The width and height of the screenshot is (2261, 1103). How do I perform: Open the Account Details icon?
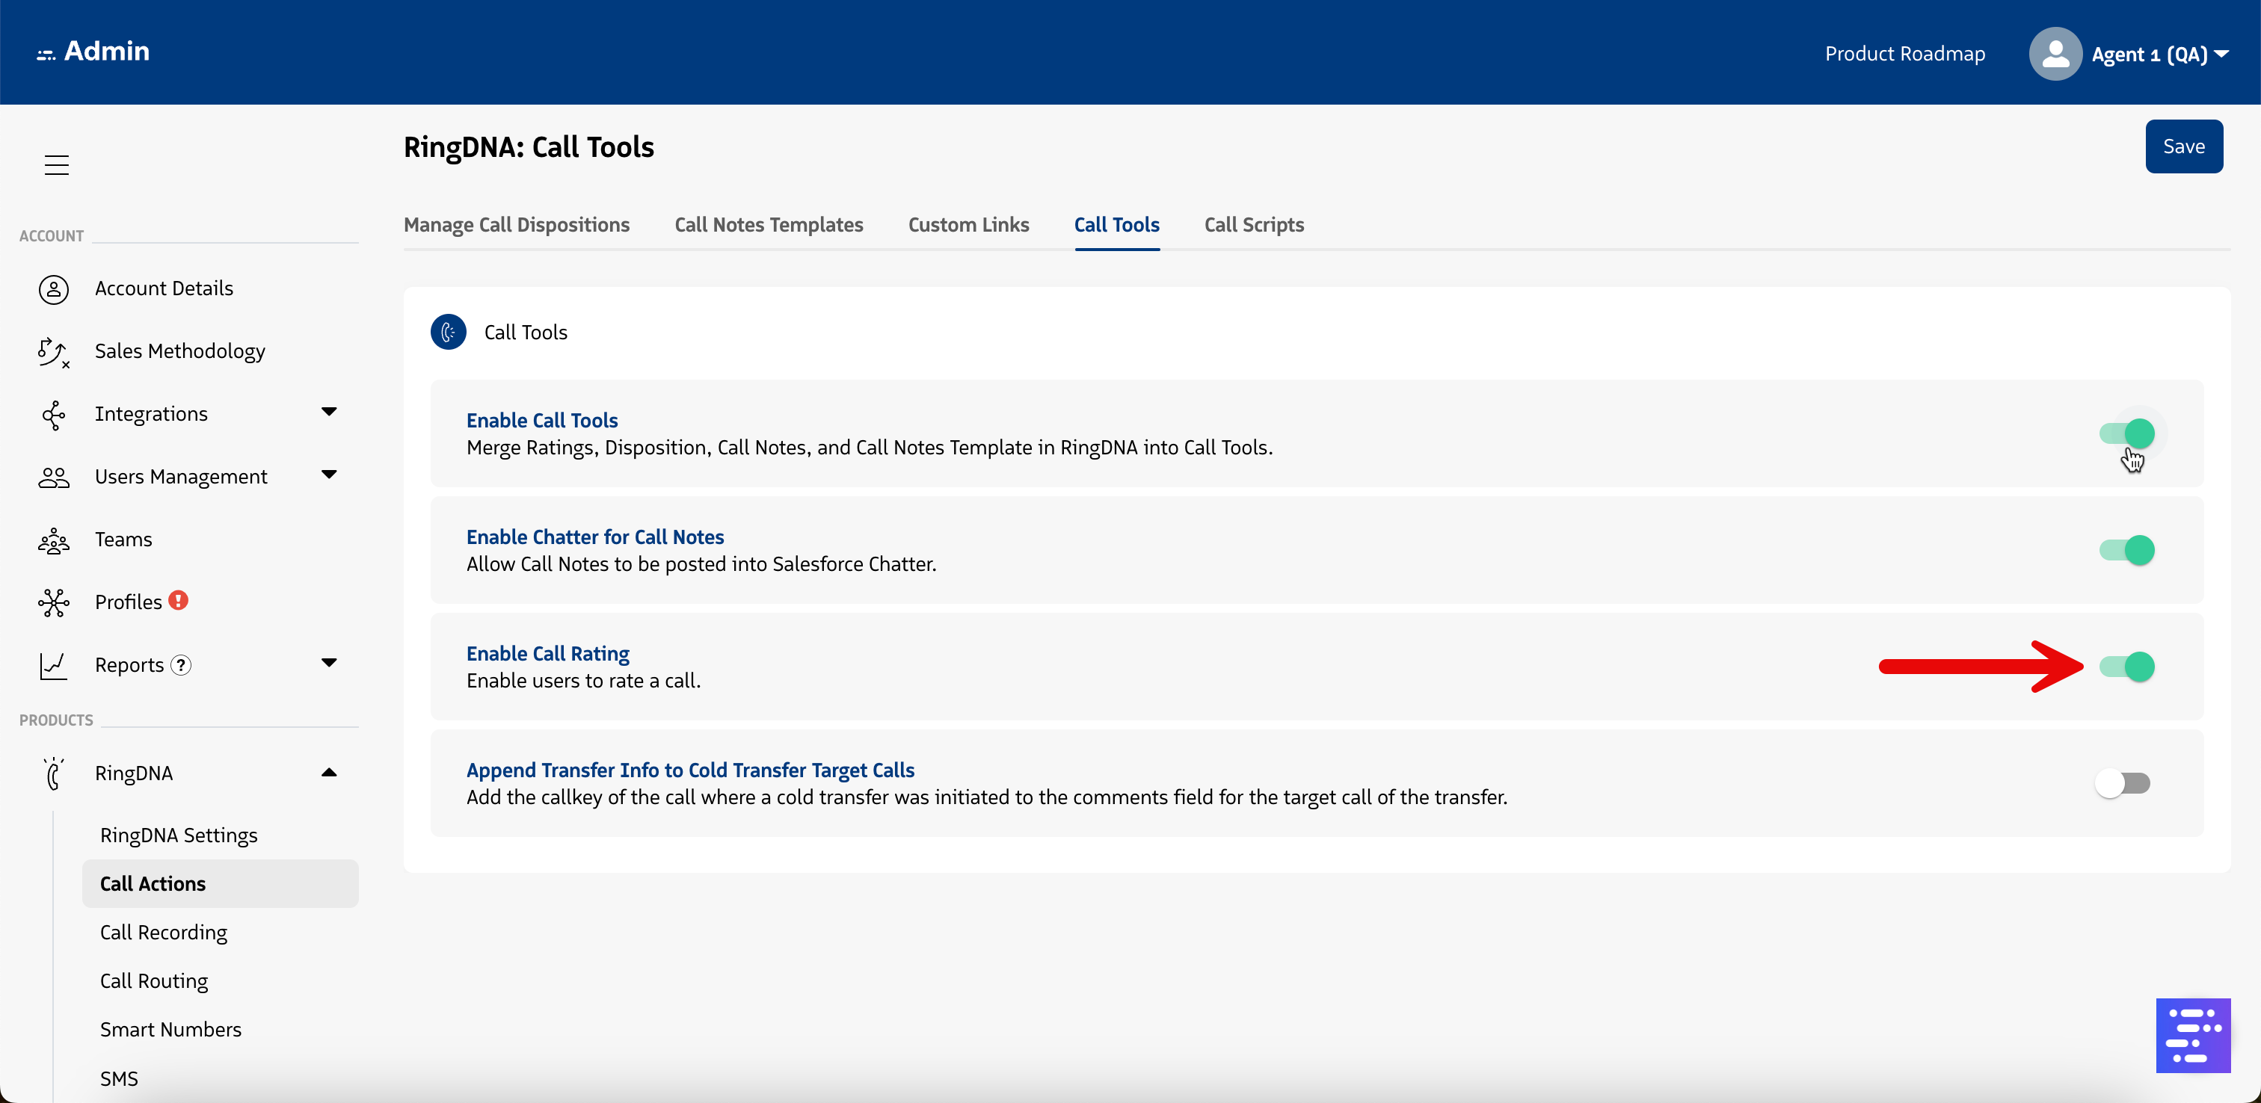pyautogui.click(x=54, y=288)
